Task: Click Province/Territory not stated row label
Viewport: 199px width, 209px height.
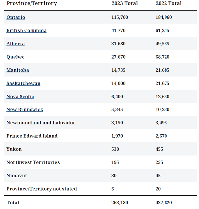Action: [x=41, y=189]
